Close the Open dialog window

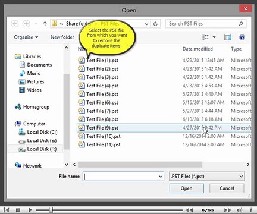246,9
